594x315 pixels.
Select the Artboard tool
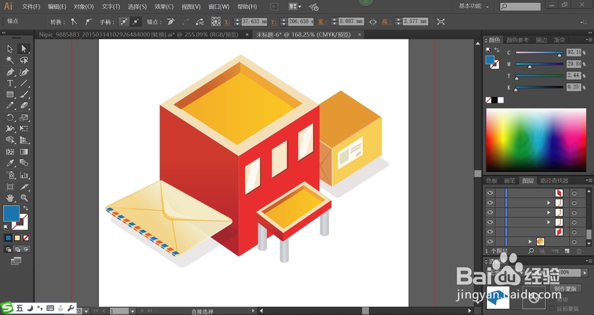[x=10, y=187]
